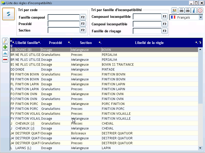Focus the Procédé input field
205x153 pixels.
point(64,24)
